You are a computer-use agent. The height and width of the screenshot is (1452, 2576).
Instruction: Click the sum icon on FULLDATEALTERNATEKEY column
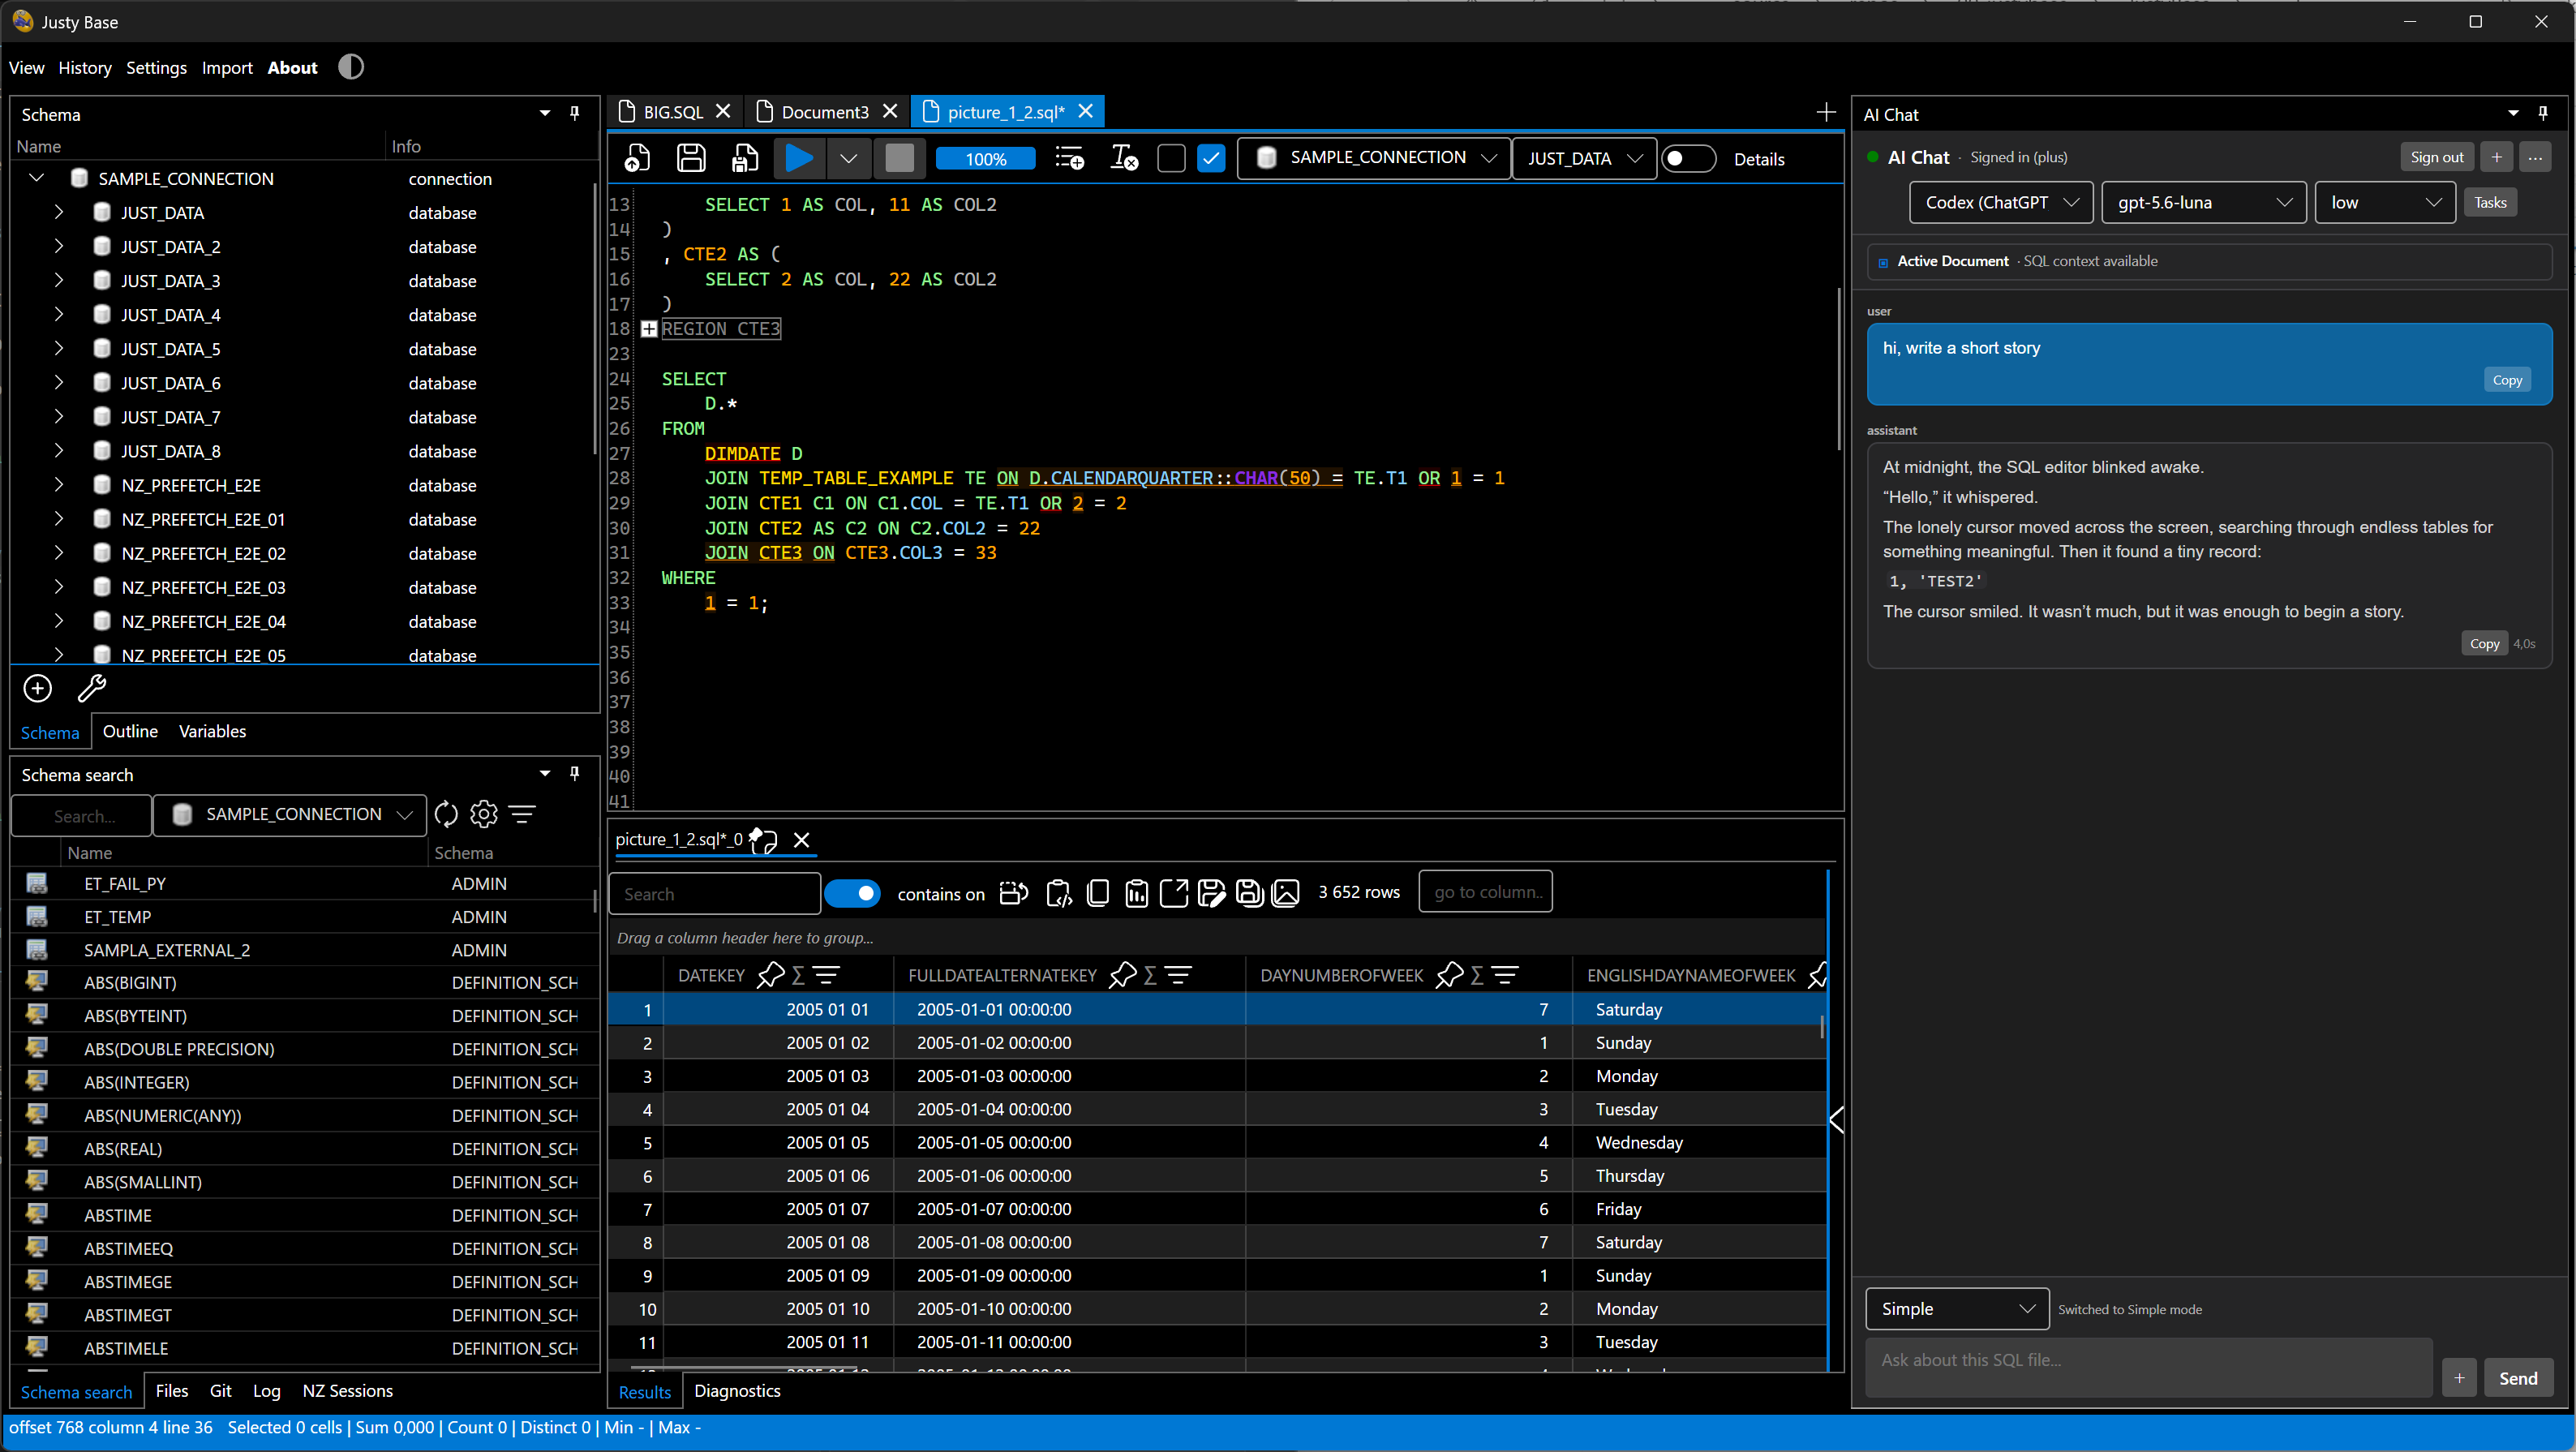[1150, 975]
